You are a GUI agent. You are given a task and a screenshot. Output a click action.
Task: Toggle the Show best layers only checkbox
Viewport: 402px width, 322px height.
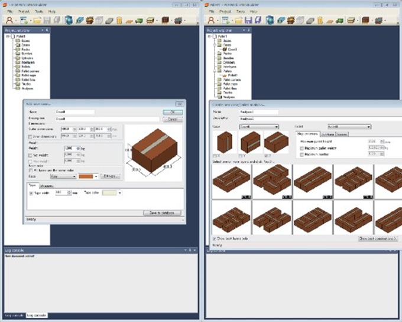pos(214,239)
